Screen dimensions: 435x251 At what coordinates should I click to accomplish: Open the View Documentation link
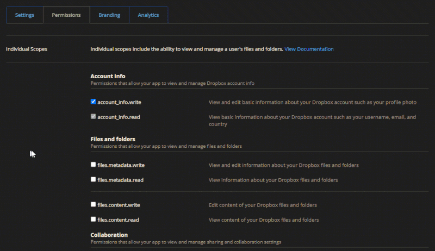(309, 49)
